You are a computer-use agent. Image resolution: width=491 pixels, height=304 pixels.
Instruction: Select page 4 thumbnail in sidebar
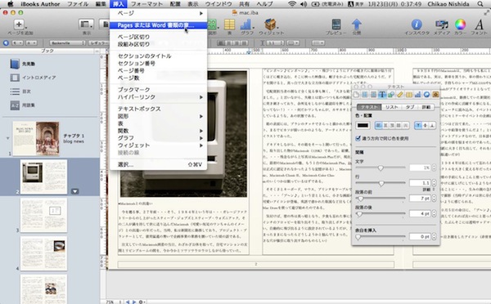pyautogui.click(x=44, y=253)
